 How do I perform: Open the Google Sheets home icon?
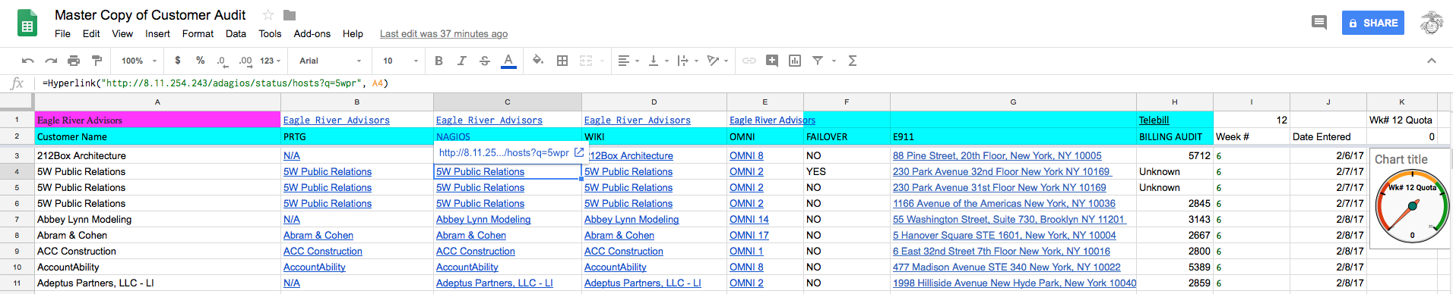tap(27, 23)
